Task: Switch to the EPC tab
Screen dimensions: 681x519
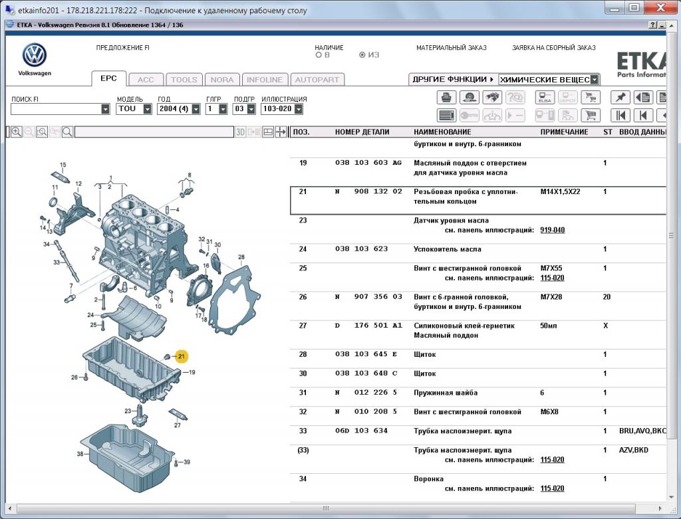Action: tap(108, 78)
